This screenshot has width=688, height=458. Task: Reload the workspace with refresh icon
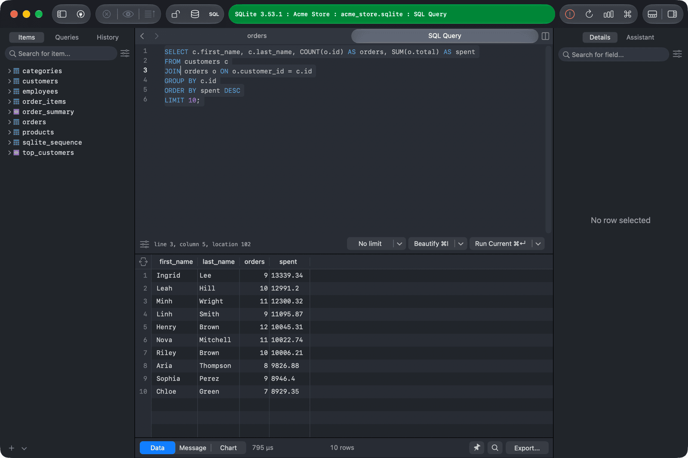coord(589,14)
